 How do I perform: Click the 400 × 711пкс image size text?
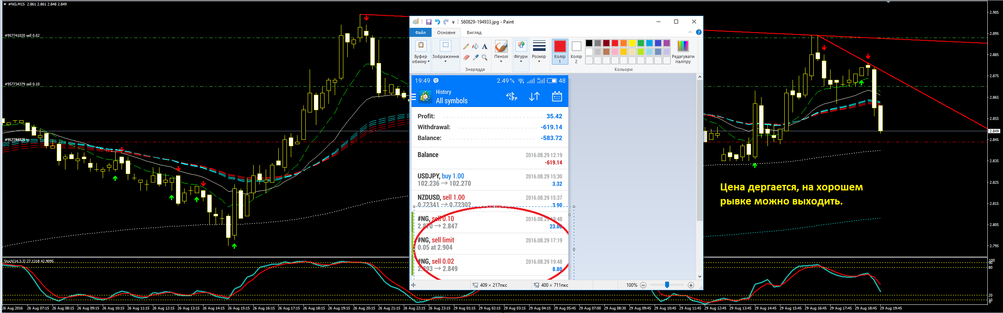[x=555, y=285]
